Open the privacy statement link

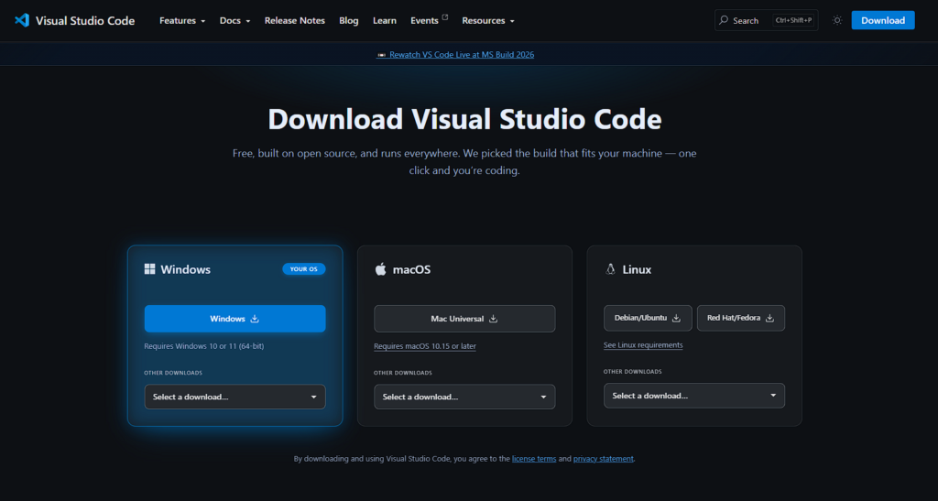pyautogui.click(x=603, y=459)
